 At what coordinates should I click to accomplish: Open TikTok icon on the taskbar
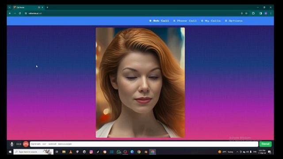pyautogui.click(x=98, y=152)
